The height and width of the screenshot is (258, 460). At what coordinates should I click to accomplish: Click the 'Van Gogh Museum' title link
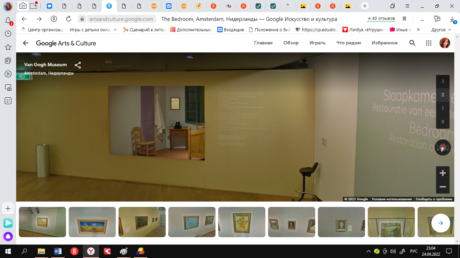point(45,64)
